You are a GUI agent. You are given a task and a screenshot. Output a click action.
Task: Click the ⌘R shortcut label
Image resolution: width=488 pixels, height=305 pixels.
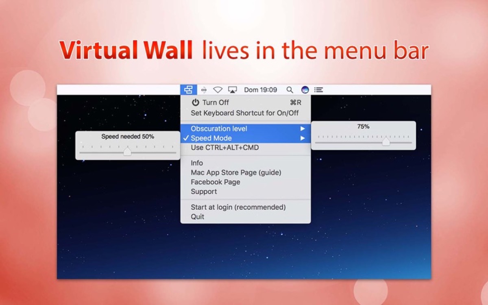296,102
